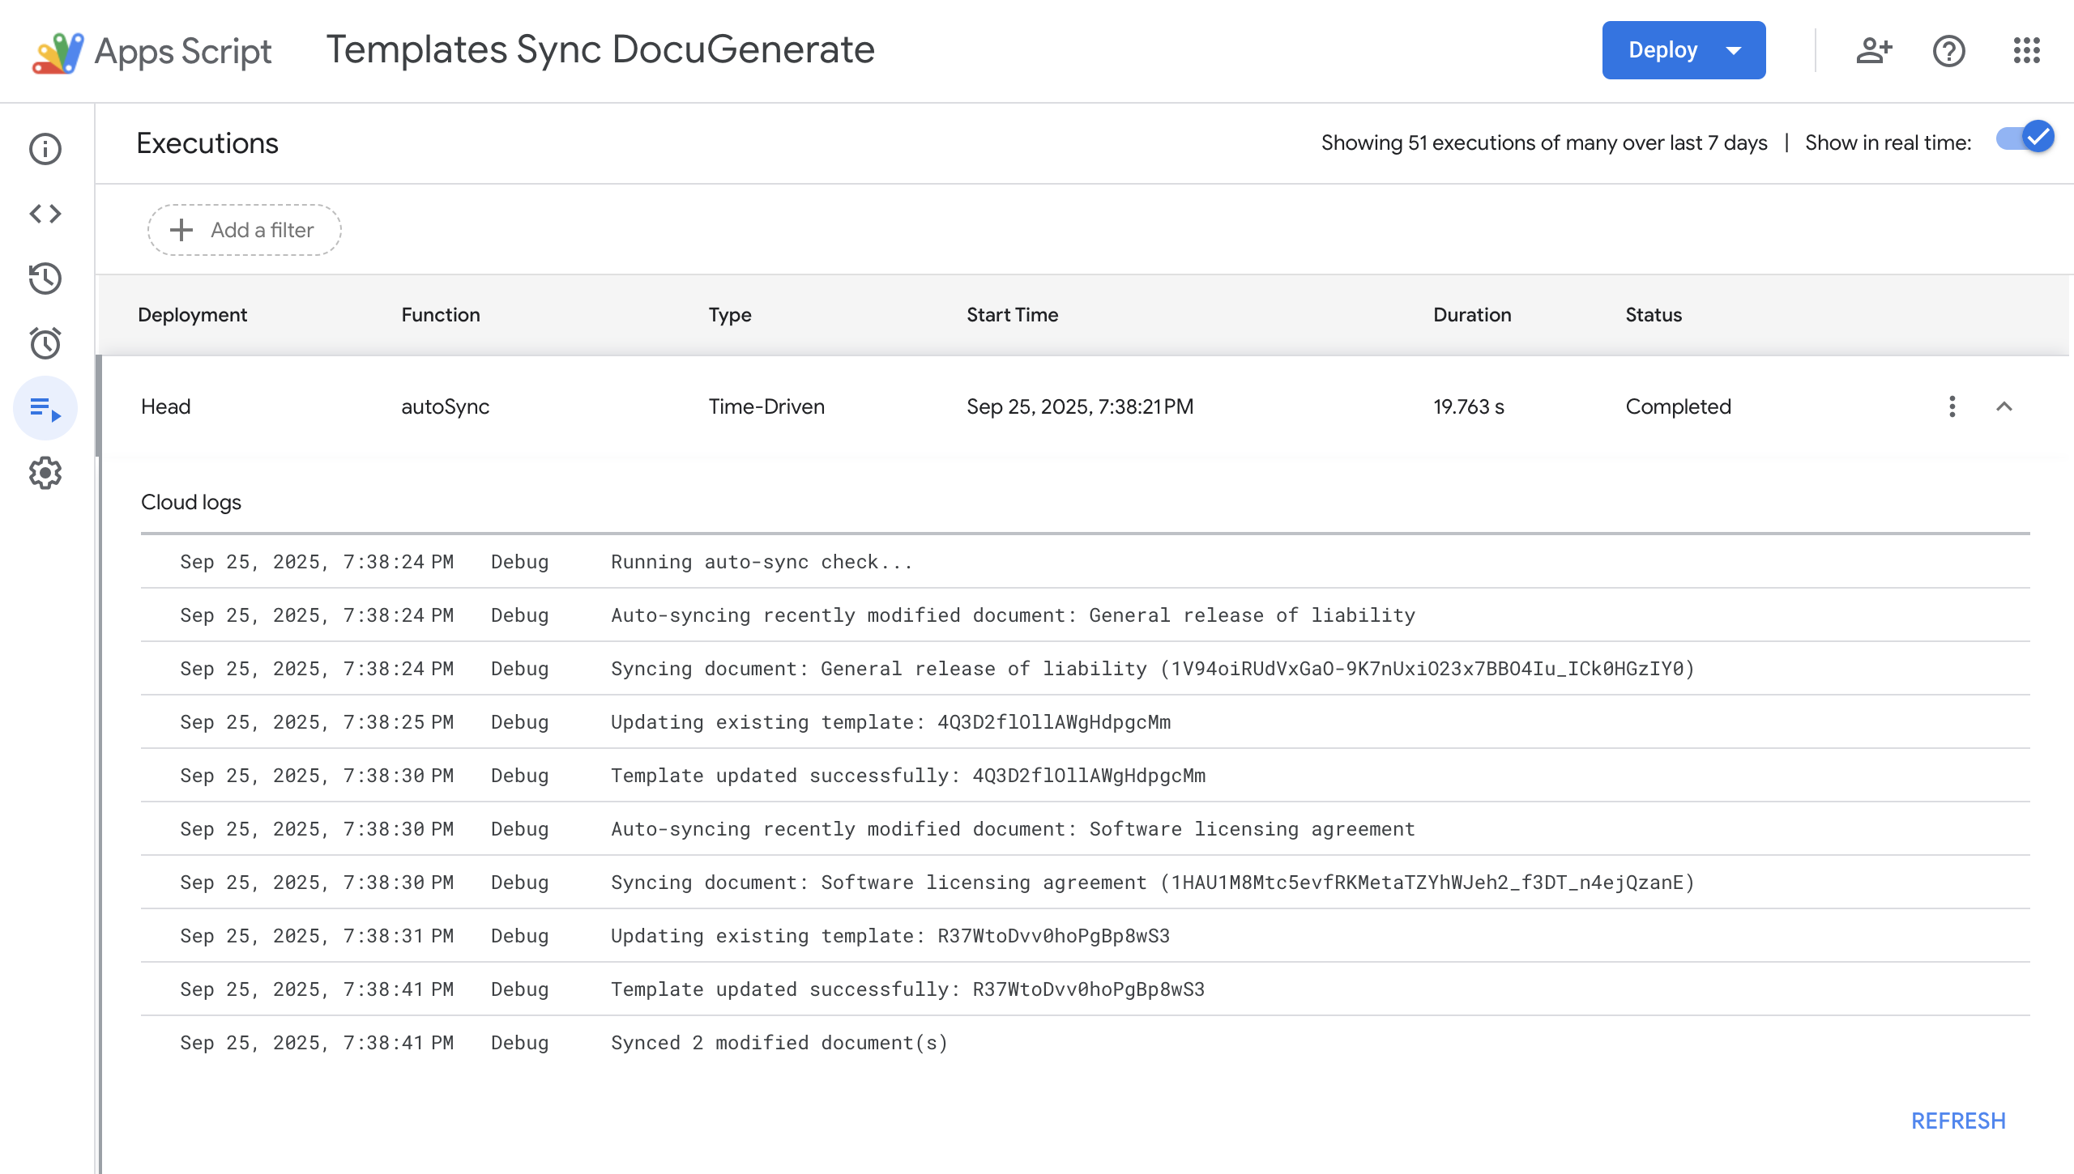The width and height of the screenshot is (2074, 1174).
Task: Share project with add-person icon
Action: [1874, 51]
